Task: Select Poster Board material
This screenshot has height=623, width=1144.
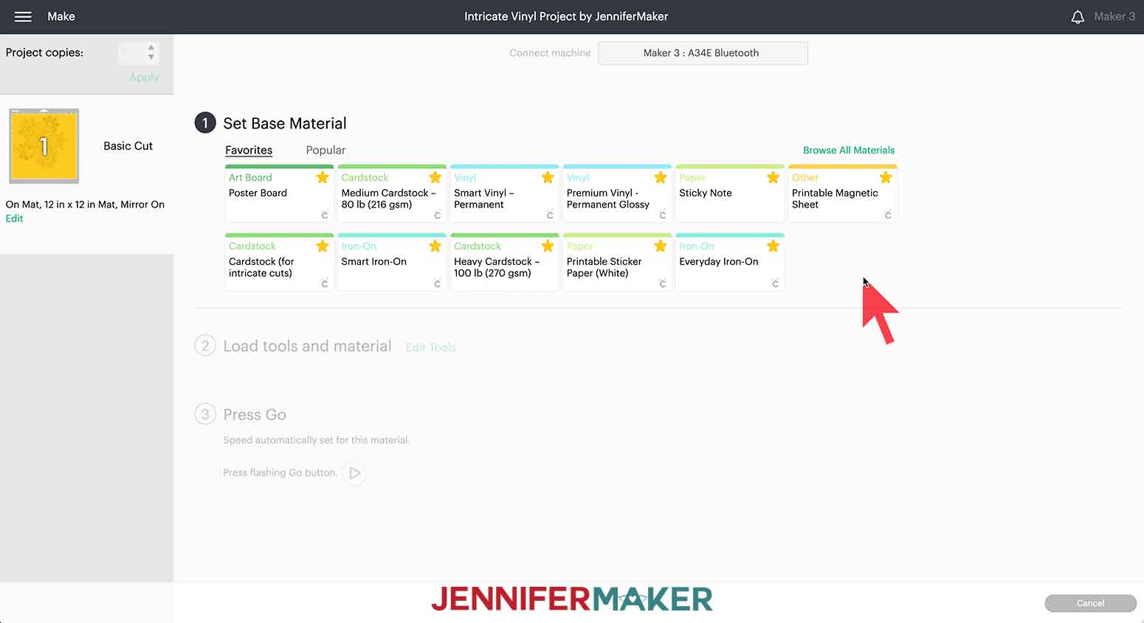Action: coord(279,193)
